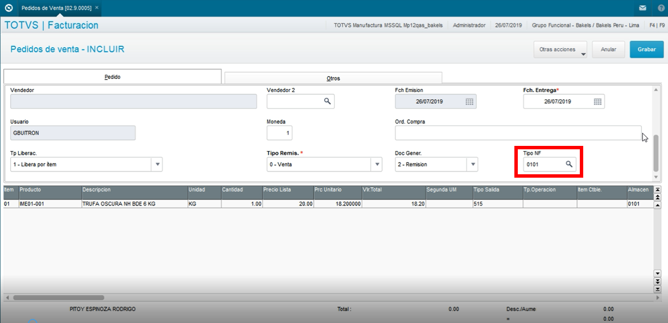Click horizontal scrollbar right arrow
668x323 pixels.
pyautogui.click(x=658, y=298)
